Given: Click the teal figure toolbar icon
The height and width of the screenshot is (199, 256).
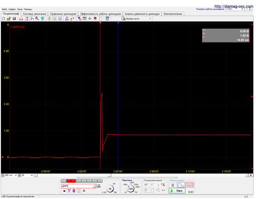Looking at the screenshot, I should [x=42, y=19].
